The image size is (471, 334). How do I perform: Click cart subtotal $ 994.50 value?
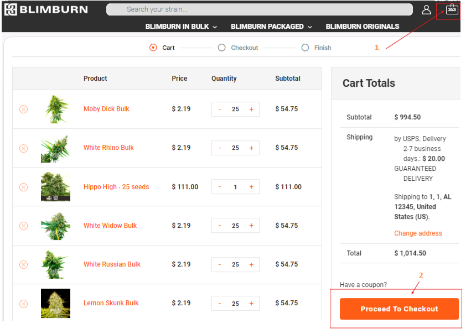[x=407, y=117]
